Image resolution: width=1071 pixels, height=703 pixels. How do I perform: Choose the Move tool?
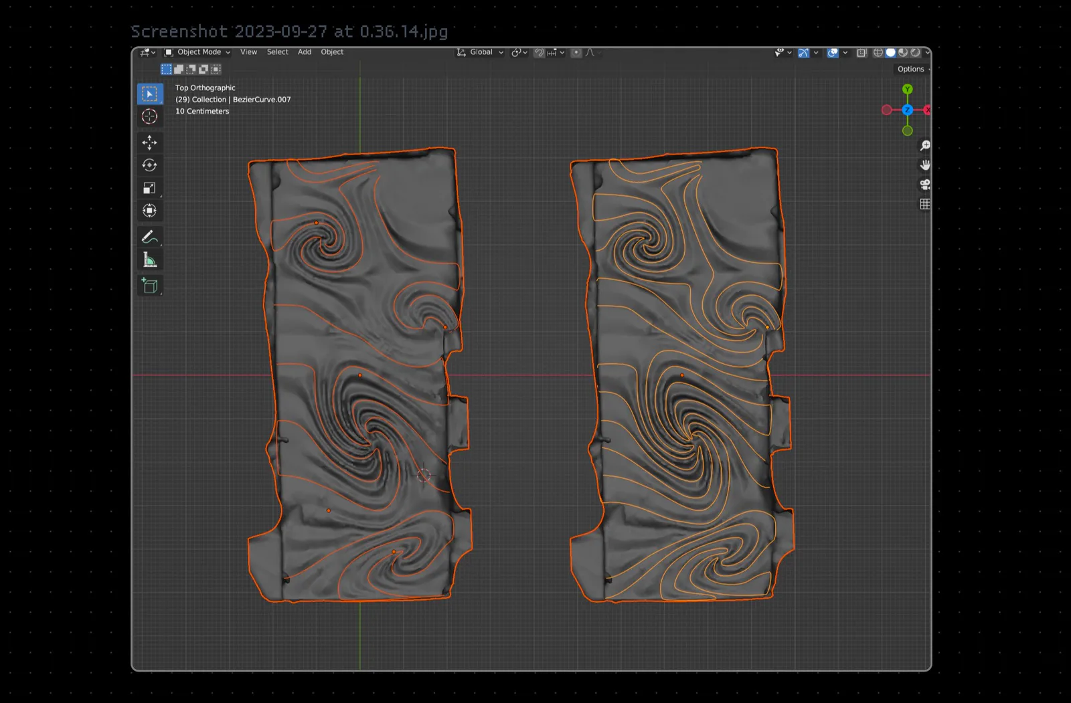point(150,142)
